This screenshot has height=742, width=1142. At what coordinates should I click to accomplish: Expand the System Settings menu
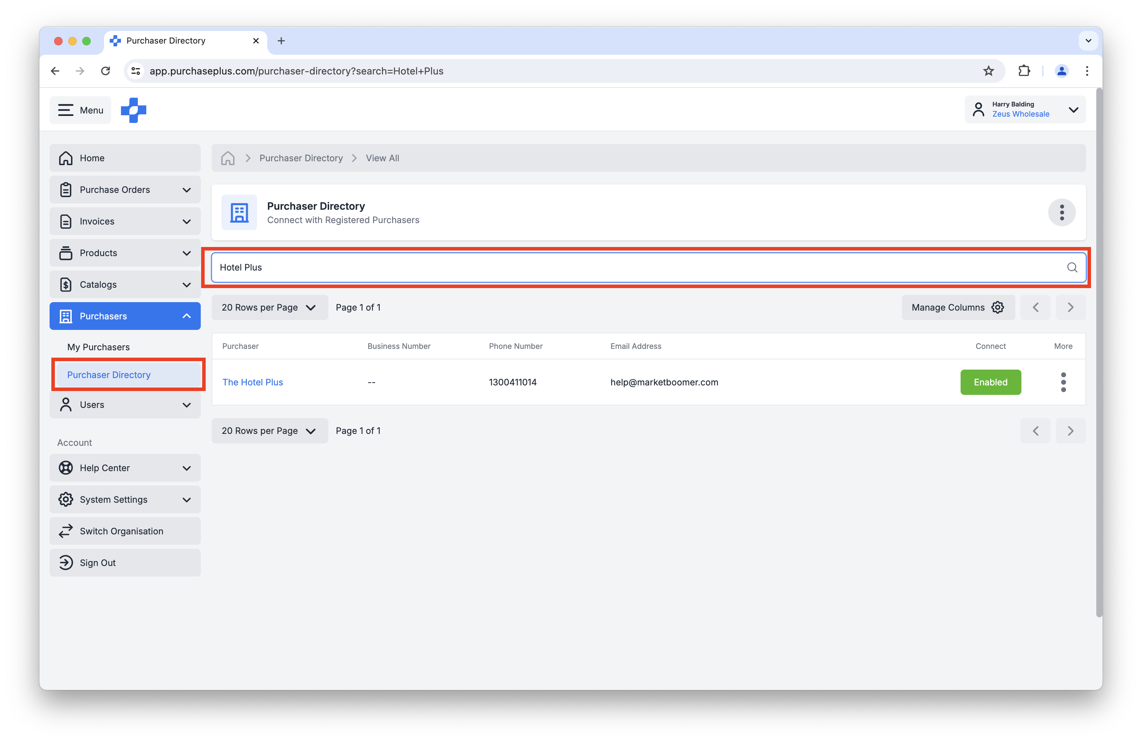point(125,500)
